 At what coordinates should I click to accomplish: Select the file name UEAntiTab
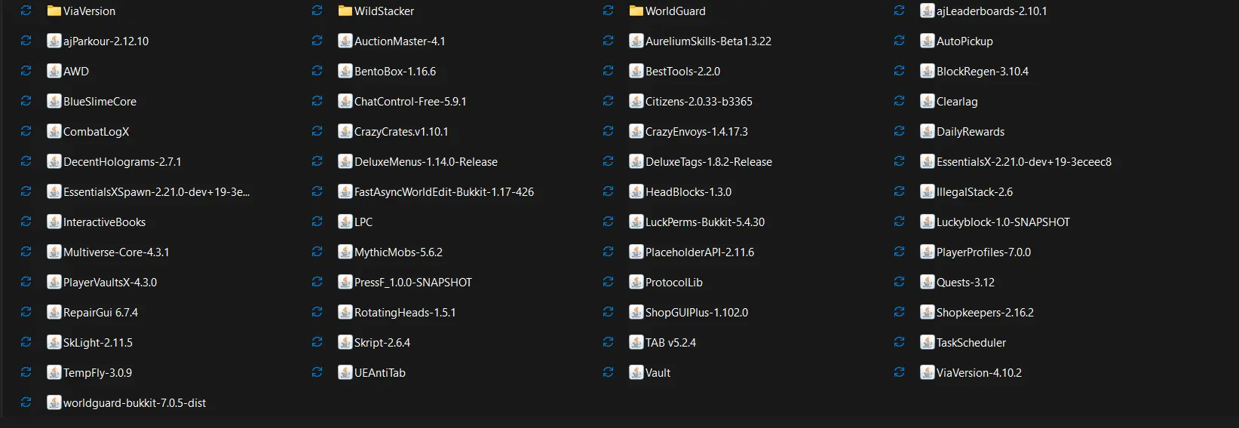pos(380,373)
